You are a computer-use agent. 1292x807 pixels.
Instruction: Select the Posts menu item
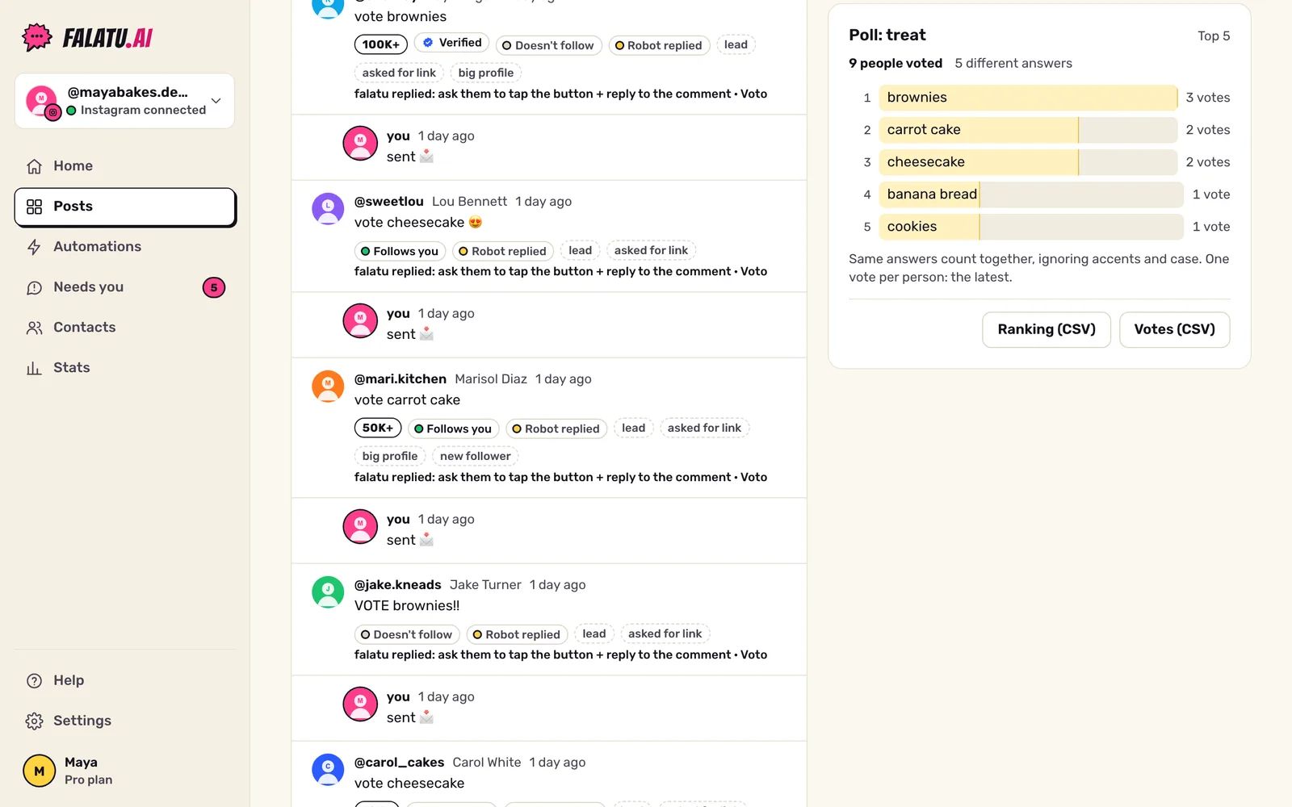tap(125, 207)
